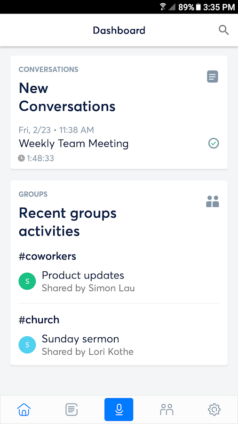Select the New Conversations heading
The width and height of the screenshot is (238, 424).
67,97
